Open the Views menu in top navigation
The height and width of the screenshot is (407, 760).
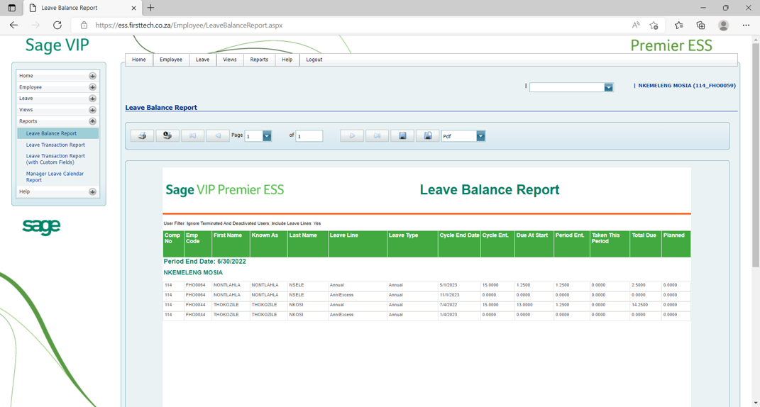(230, 60)
